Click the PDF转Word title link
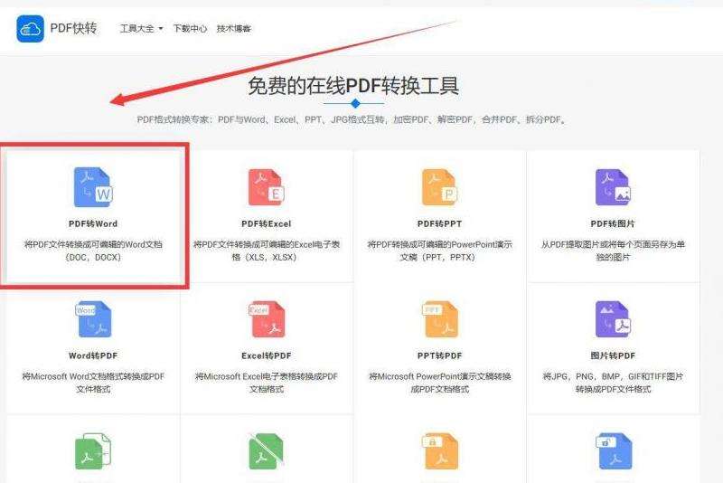 [93, 223]
